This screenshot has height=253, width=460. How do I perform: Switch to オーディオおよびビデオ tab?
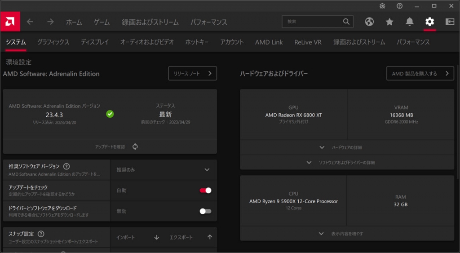(147, 42)
